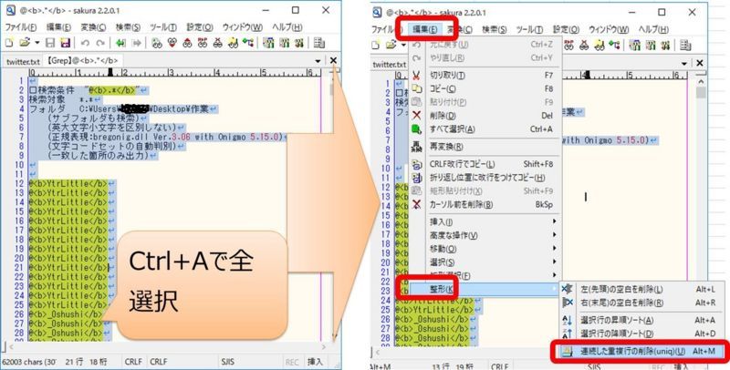Choose 左(先頭)の空白を削除(L)
This screenshot has height=370, width=730.
[x=641, y=289]
